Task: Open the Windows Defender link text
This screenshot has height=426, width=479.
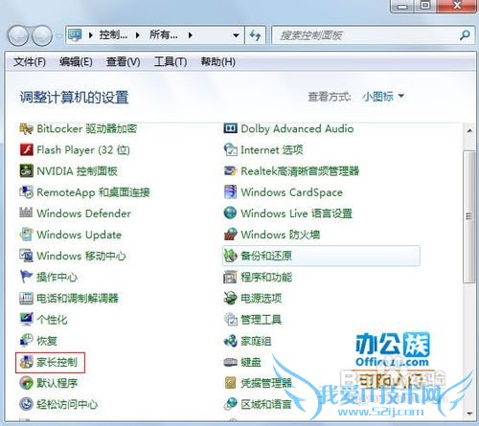Action: (x=83, y=213)
